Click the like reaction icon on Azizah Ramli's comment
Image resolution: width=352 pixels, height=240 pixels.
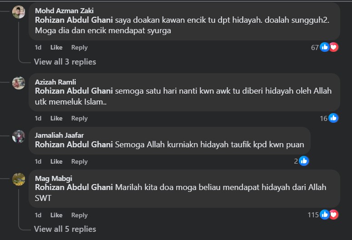(x=333, y=118)
